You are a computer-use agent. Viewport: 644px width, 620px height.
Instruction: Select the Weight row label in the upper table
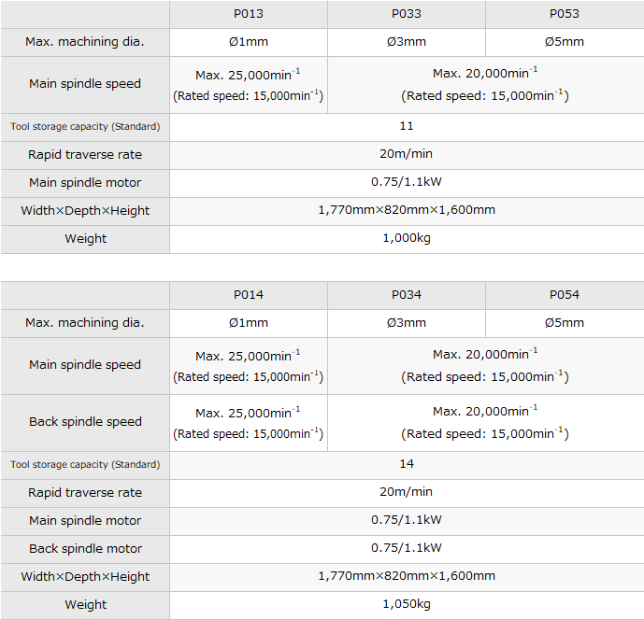(x=85, y=239)
